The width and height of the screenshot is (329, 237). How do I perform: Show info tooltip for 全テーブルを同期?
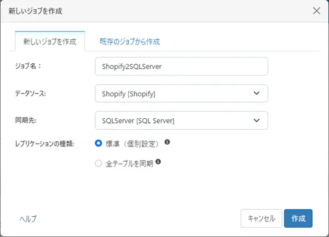pos(158,162)
